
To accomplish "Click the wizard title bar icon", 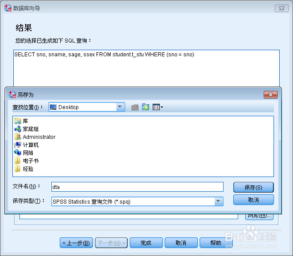I will 8,8.
